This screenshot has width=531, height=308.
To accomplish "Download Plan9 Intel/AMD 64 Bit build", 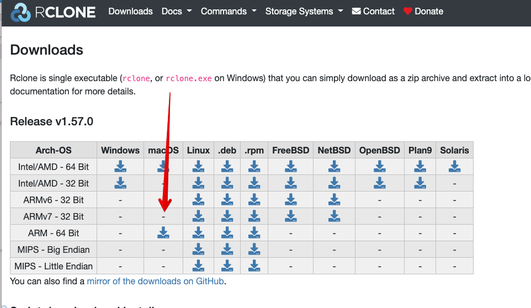I will (x=420, y=167).
